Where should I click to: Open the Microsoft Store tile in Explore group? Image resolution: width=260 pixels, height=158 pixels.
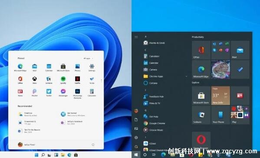(201, 95)
